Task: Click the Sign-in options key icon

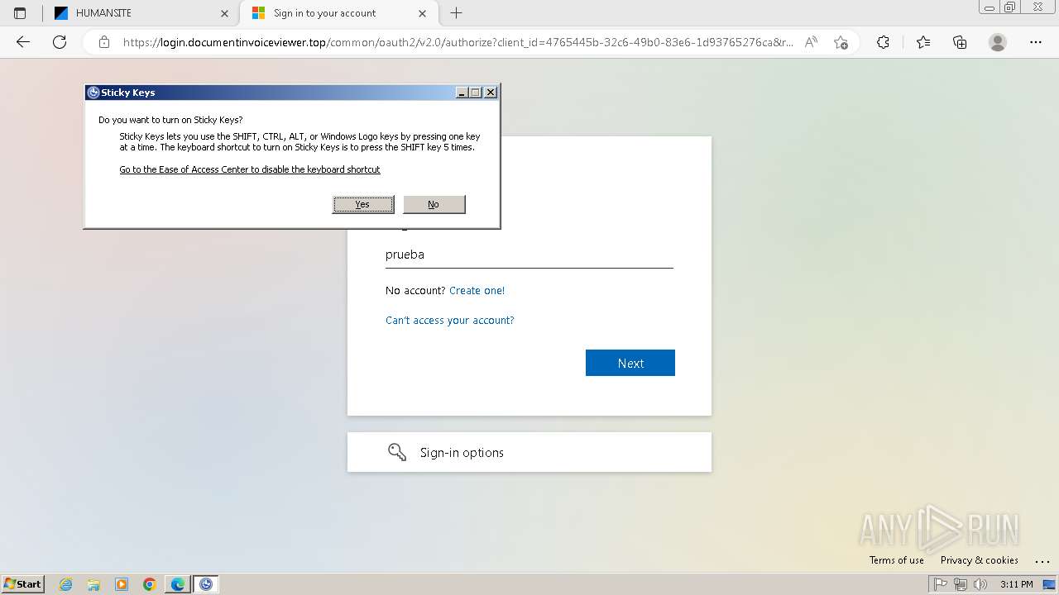Action: click(397, 452)
